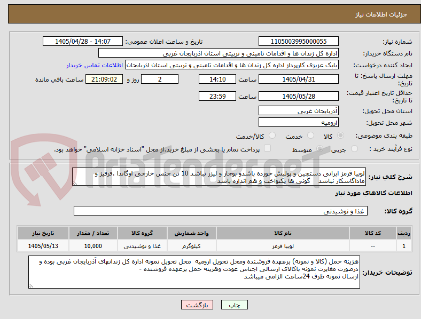Click the گروه کالا field غذا و نوشیدنی

[221, 211]
